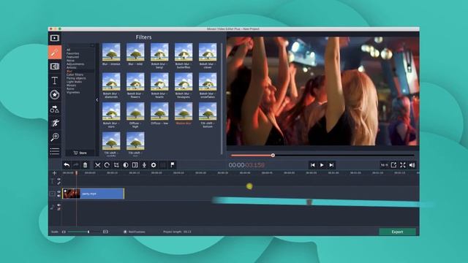This screenshot has width=468, height=263.
Task: Select the All filter category
Action: coord(68,50)
